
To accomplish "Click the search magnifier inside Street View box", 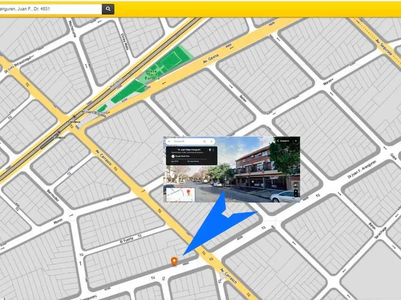I will point(204,141).
